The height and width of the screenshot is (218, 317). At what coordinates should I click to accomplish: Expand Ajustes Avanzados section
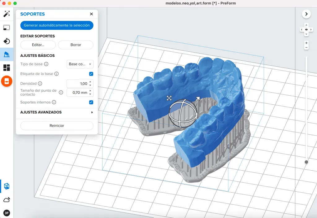pos(57,112)
